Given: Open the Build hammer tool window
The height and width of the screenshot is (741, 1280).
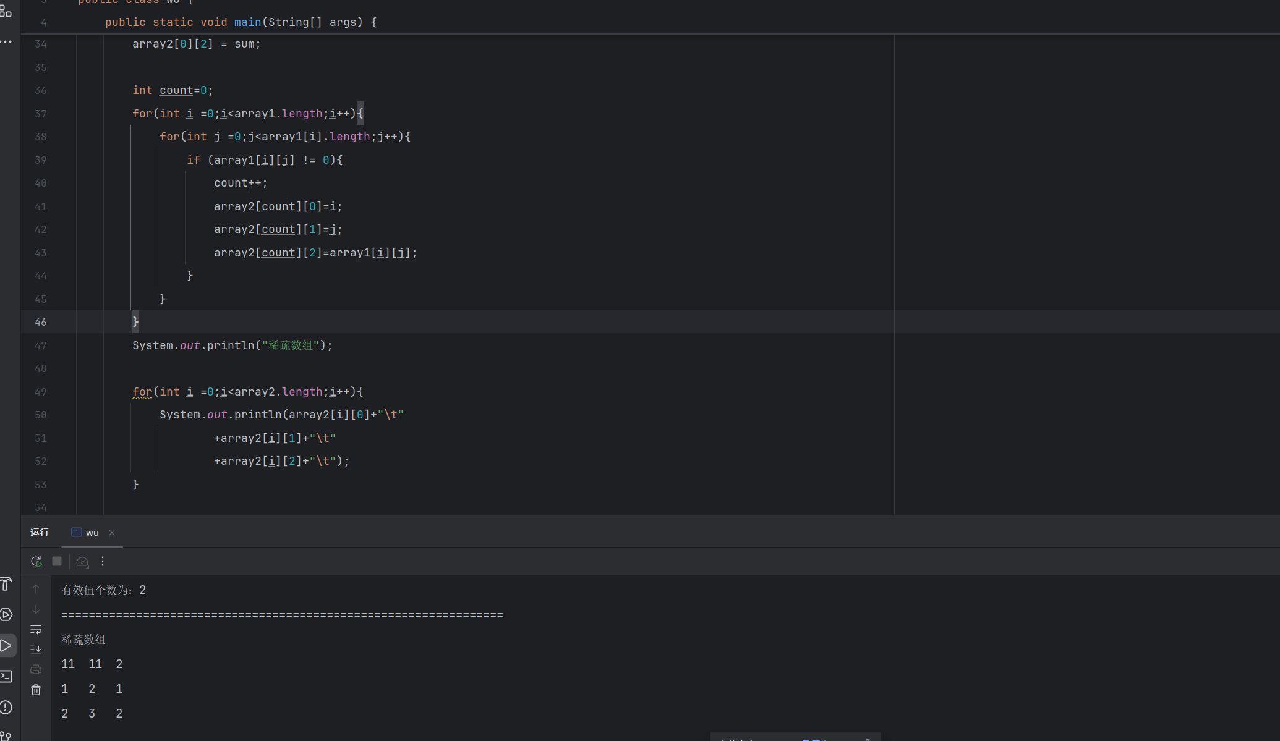Looking at the screenshot, I should 6,583.
